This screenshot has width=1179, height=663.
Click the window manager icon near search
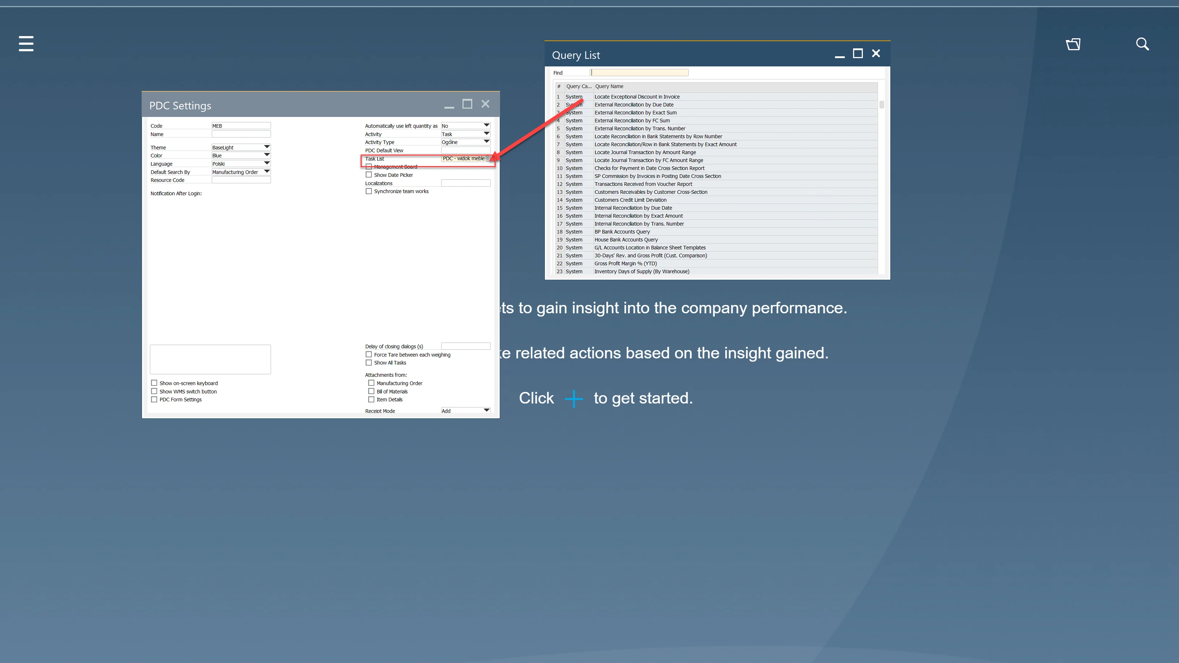click(x=1073, y=44)
